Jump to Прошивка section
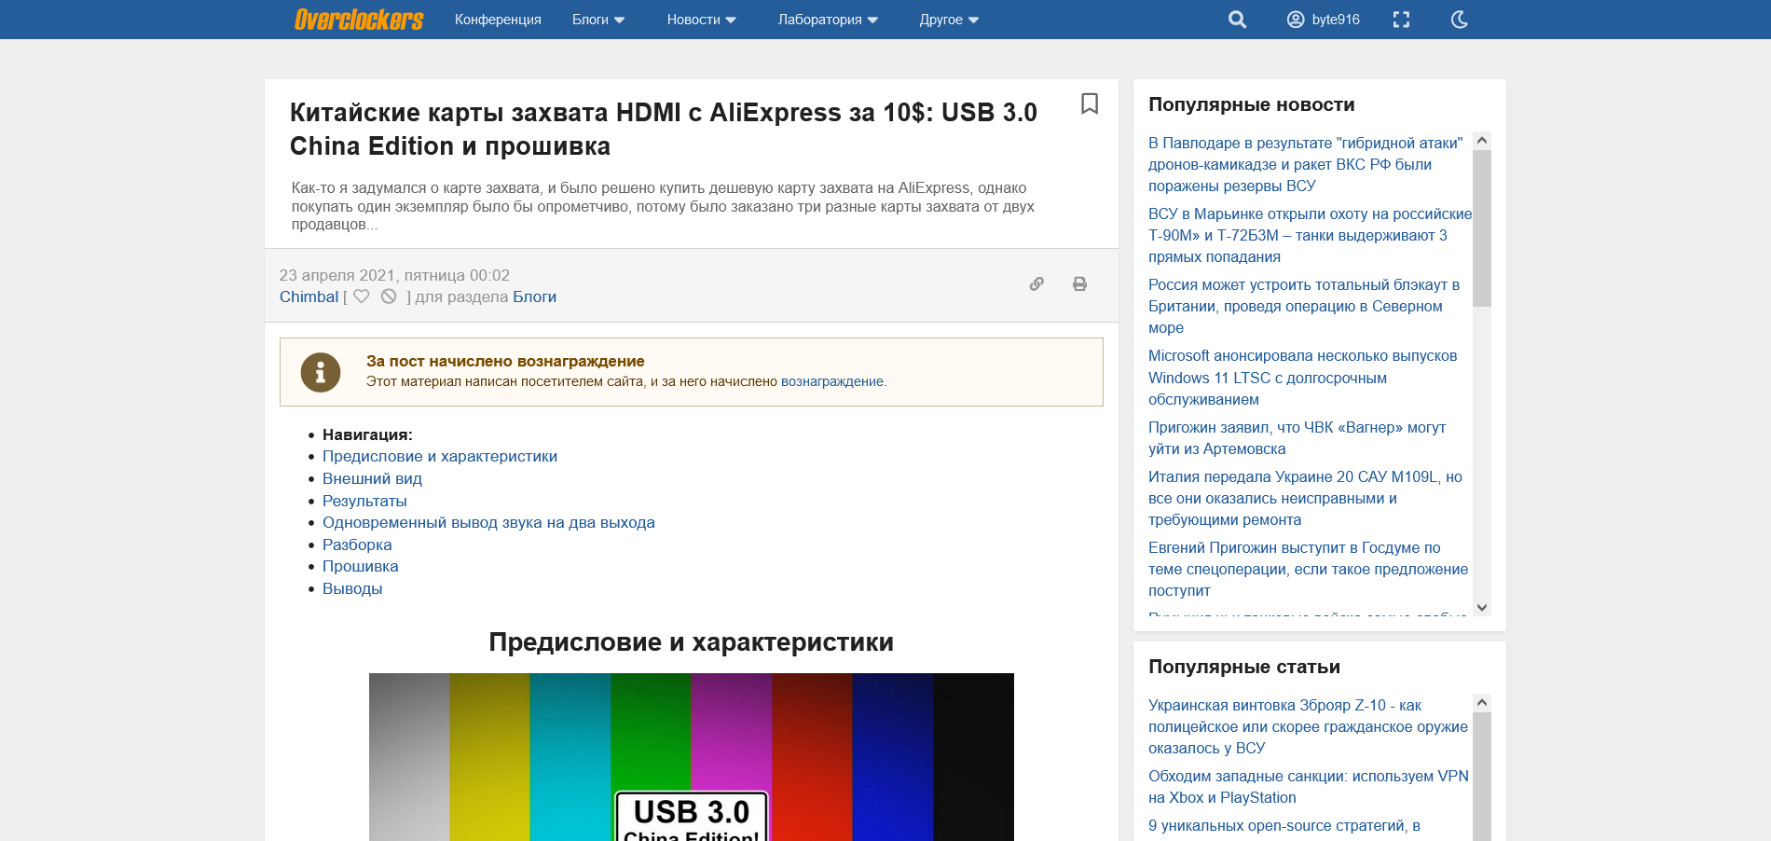1771x841 pixels. pos(360,566)
